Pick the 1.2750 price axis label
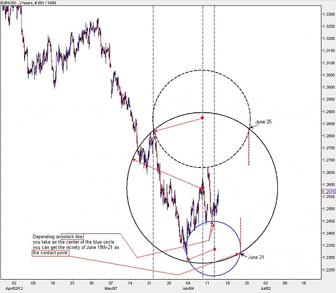Image resolution: width=336 pixels, height=293 pixels. 329,148
